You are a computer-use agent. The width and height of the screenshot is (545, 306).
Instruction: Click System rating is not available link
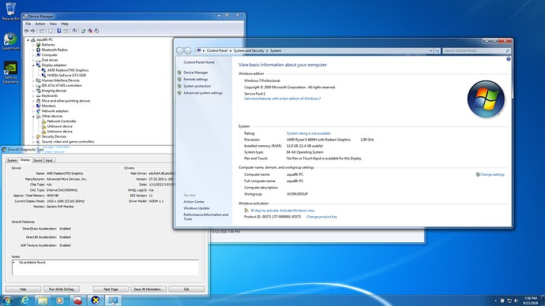[x=308, y=133]
